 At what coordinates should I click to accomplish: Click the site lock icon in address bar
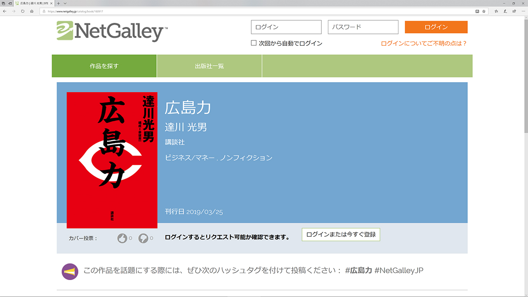coord(43,11)
